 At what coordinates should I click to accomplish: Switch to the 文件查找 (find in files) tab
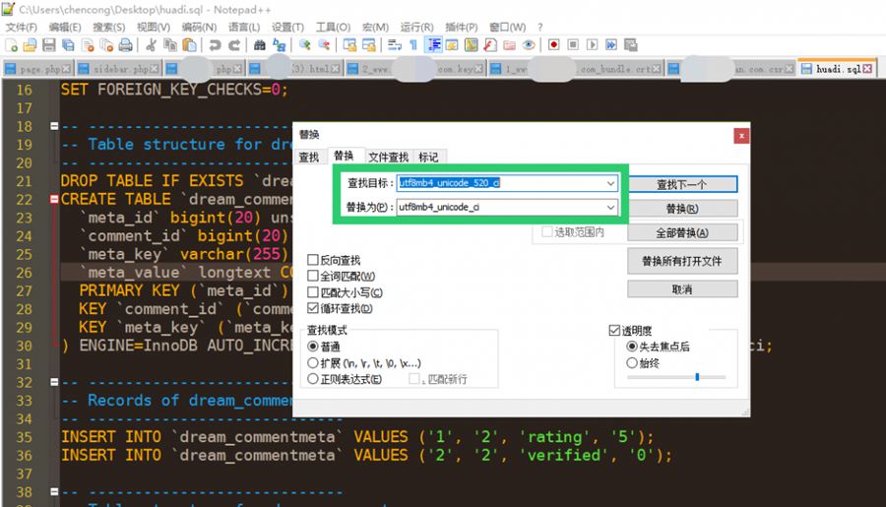[x=388, y=157]
